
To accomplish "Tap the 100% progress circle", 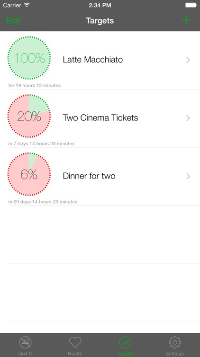I will (x=29, y=58).
